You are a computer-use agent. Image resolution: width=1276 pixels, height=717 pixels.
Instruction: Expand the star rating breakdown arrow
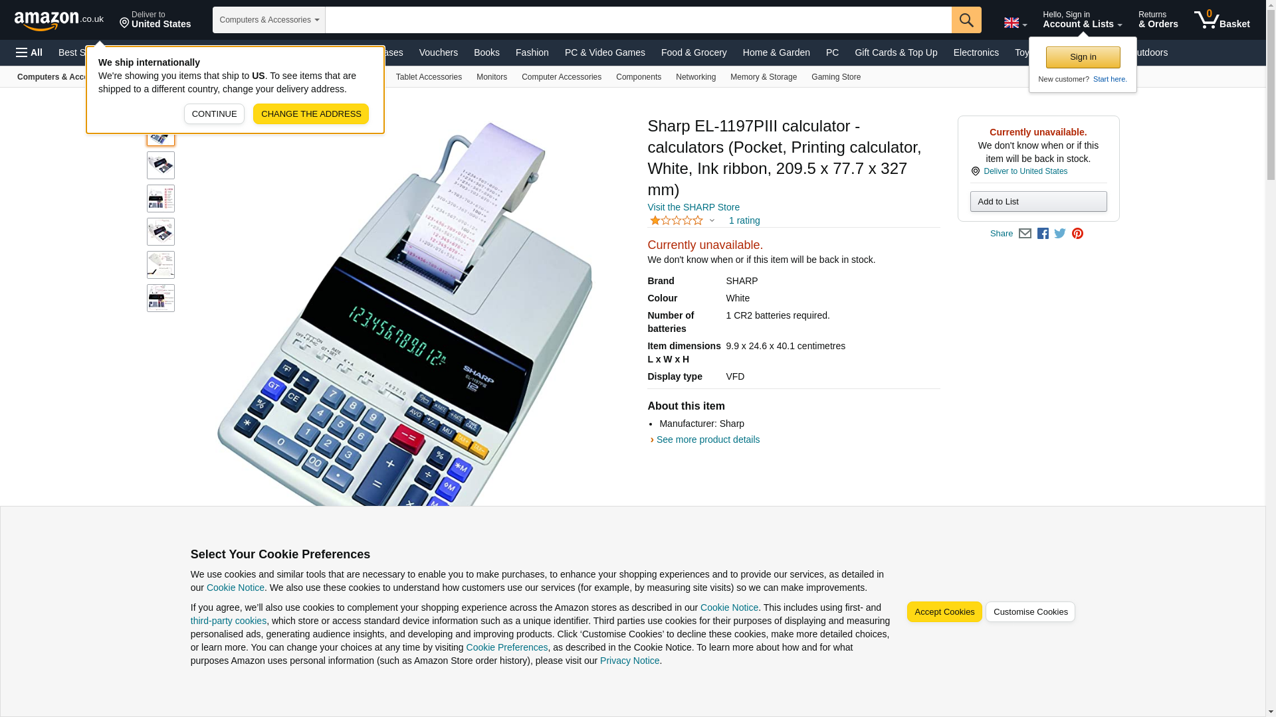712,220
